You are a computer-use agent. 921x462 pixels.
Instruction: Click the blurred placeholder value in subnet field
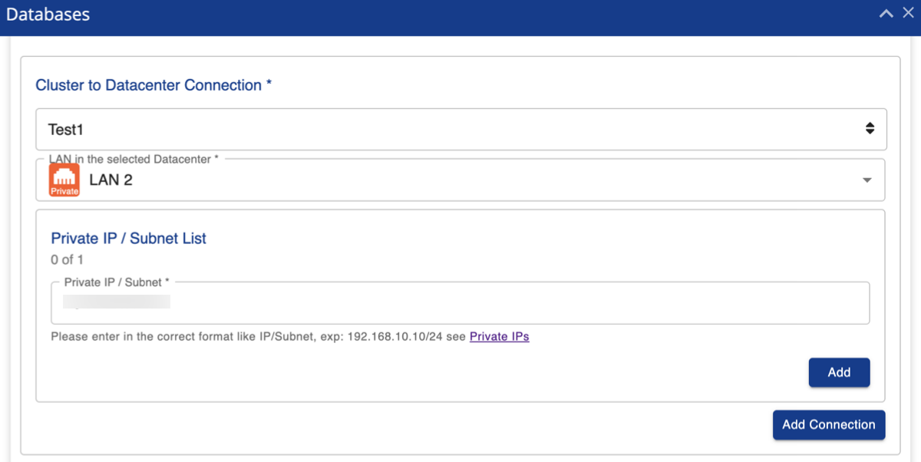(x=117, y=302)
